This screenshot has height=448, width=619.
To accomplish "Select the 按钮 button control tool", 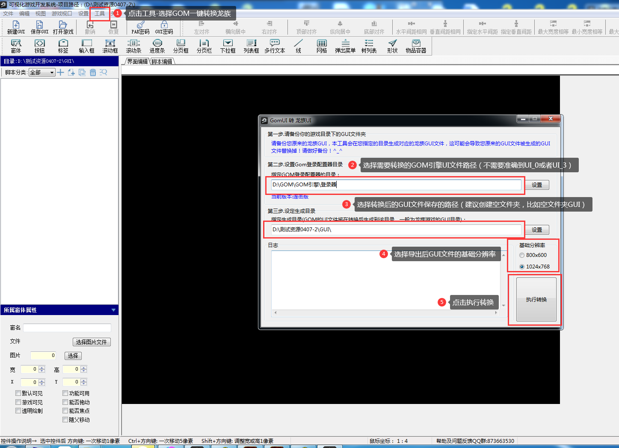I will [x=39, y=46].
